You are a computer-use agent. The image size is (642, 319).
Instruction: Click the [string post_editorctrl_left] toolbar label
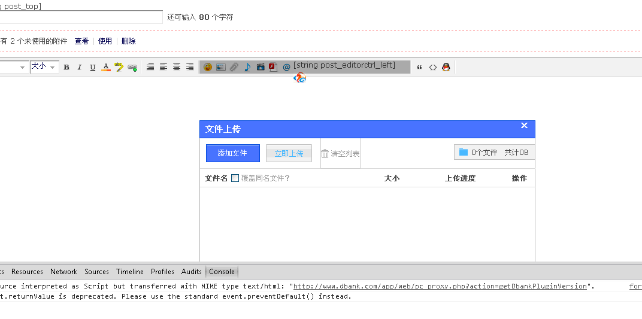point(344,65)
